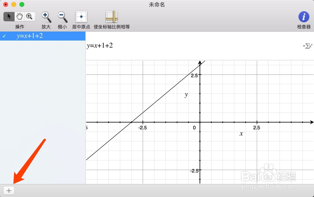
Task: Enter full screen with the green button
Action: [21, 5]
